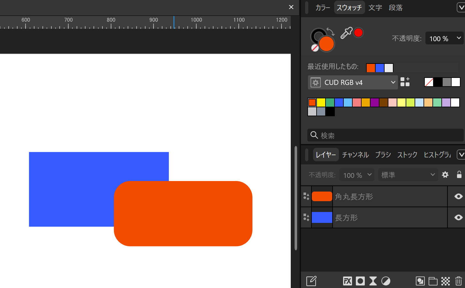Hide the 長方形 layer
This screenshot has height=288, width=465.
pyautogui.click(x=459, y=217)
